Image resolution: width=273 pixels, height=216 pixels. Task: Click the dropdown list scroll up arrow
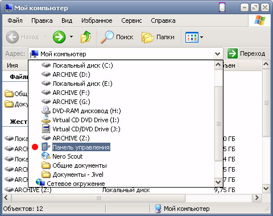[x=218, y=65]
